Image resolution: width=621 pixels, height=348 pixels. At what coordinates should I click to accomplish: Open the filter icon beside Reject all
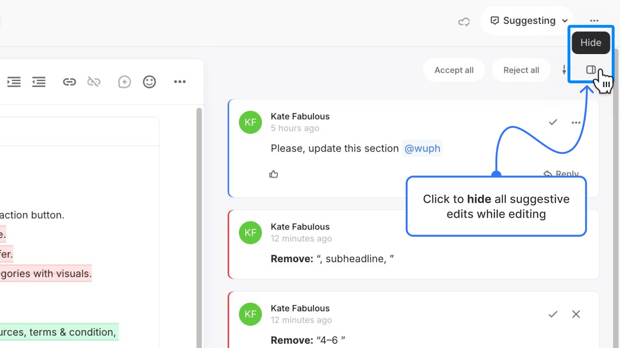564,70
